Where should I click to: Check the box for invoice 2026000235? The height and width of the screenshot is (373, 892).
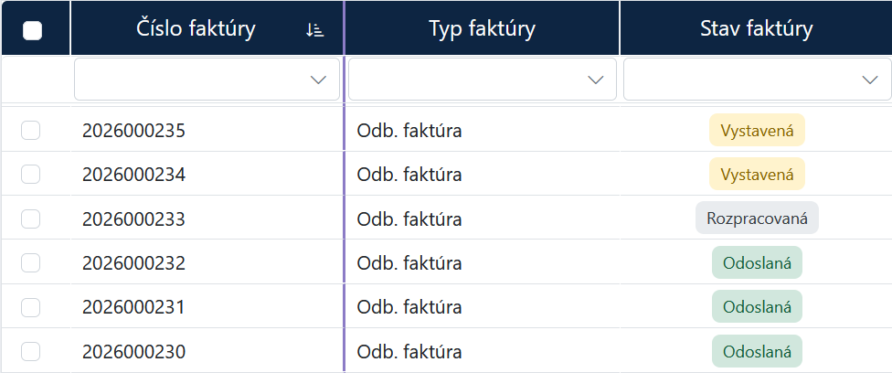(31, 131)
